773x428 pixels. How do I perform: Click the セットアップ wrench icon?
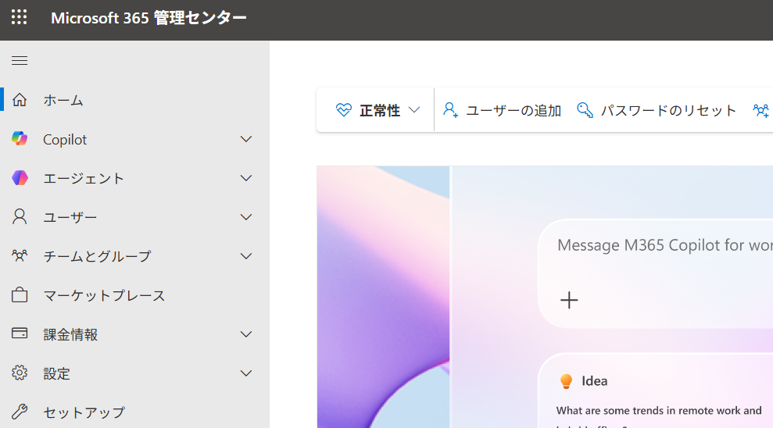(20, 412)
